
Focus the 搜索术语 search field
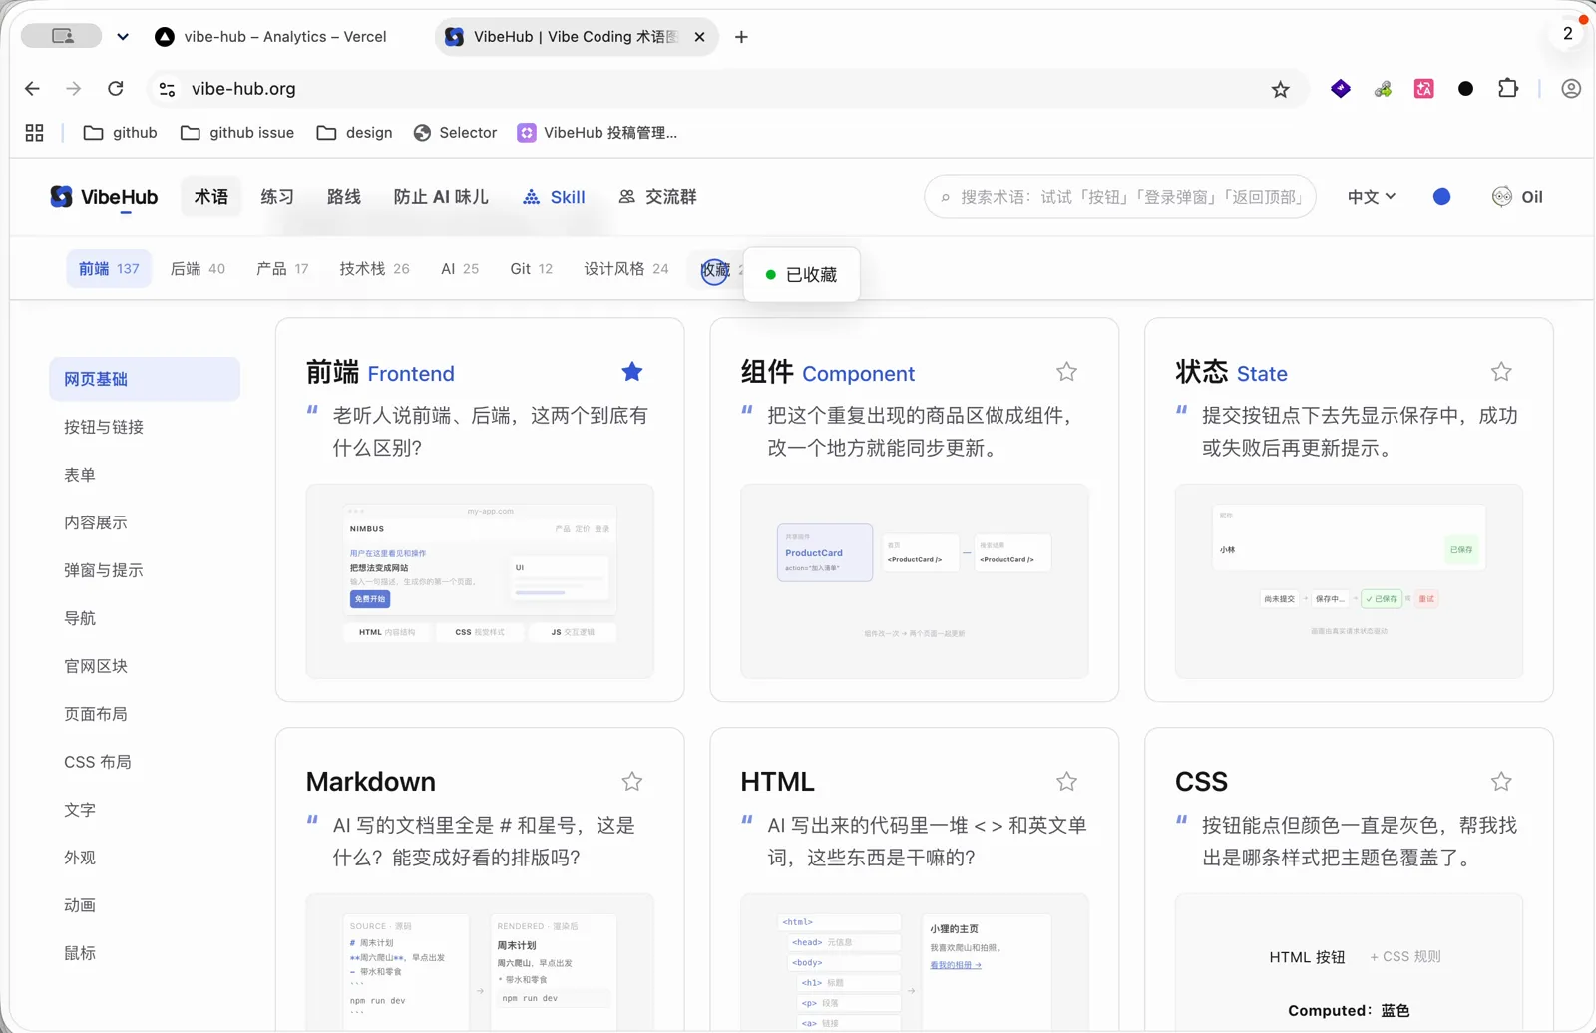[1120, 197]
